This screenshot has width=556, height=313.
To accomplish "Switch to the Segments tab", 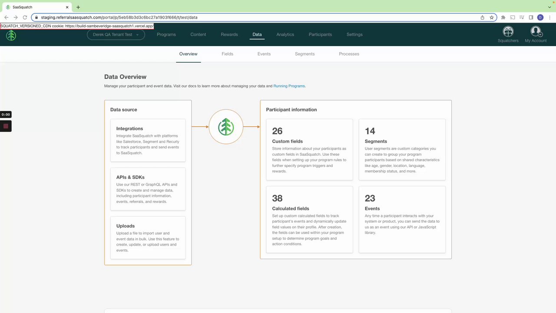I will tap(305, 54).
